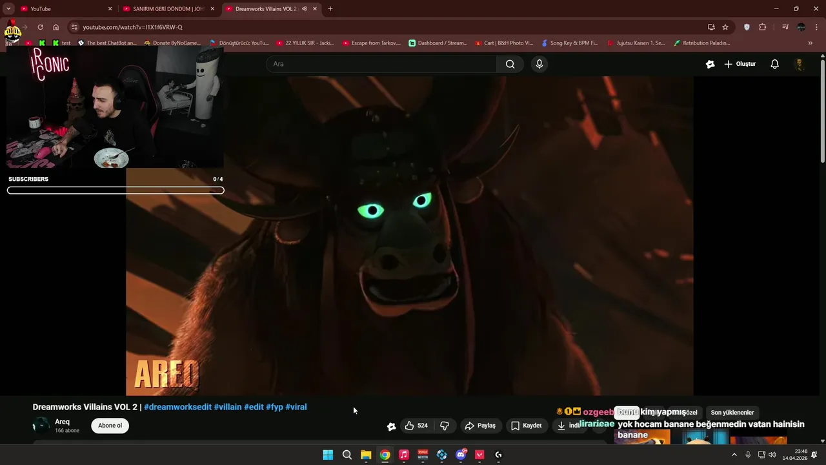Screen dimensions: 826x465
Task: Type in the Ara search field
Action: [381, 64]
